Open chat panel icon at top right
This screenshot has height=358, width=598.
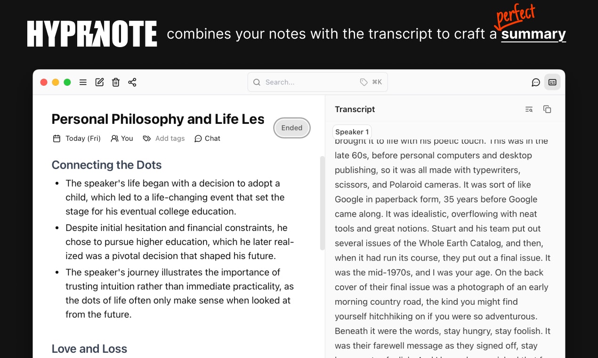click(x=536, y=82)
